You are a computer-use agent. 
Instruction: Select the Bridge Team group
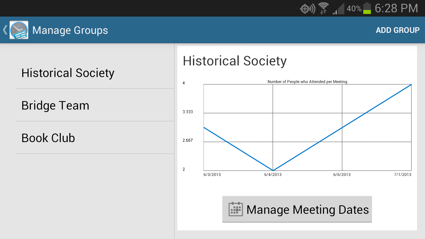(x=95, y=105)
